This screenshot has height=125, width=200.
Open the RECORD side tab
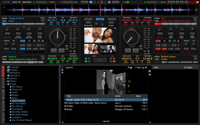(3, 105)
